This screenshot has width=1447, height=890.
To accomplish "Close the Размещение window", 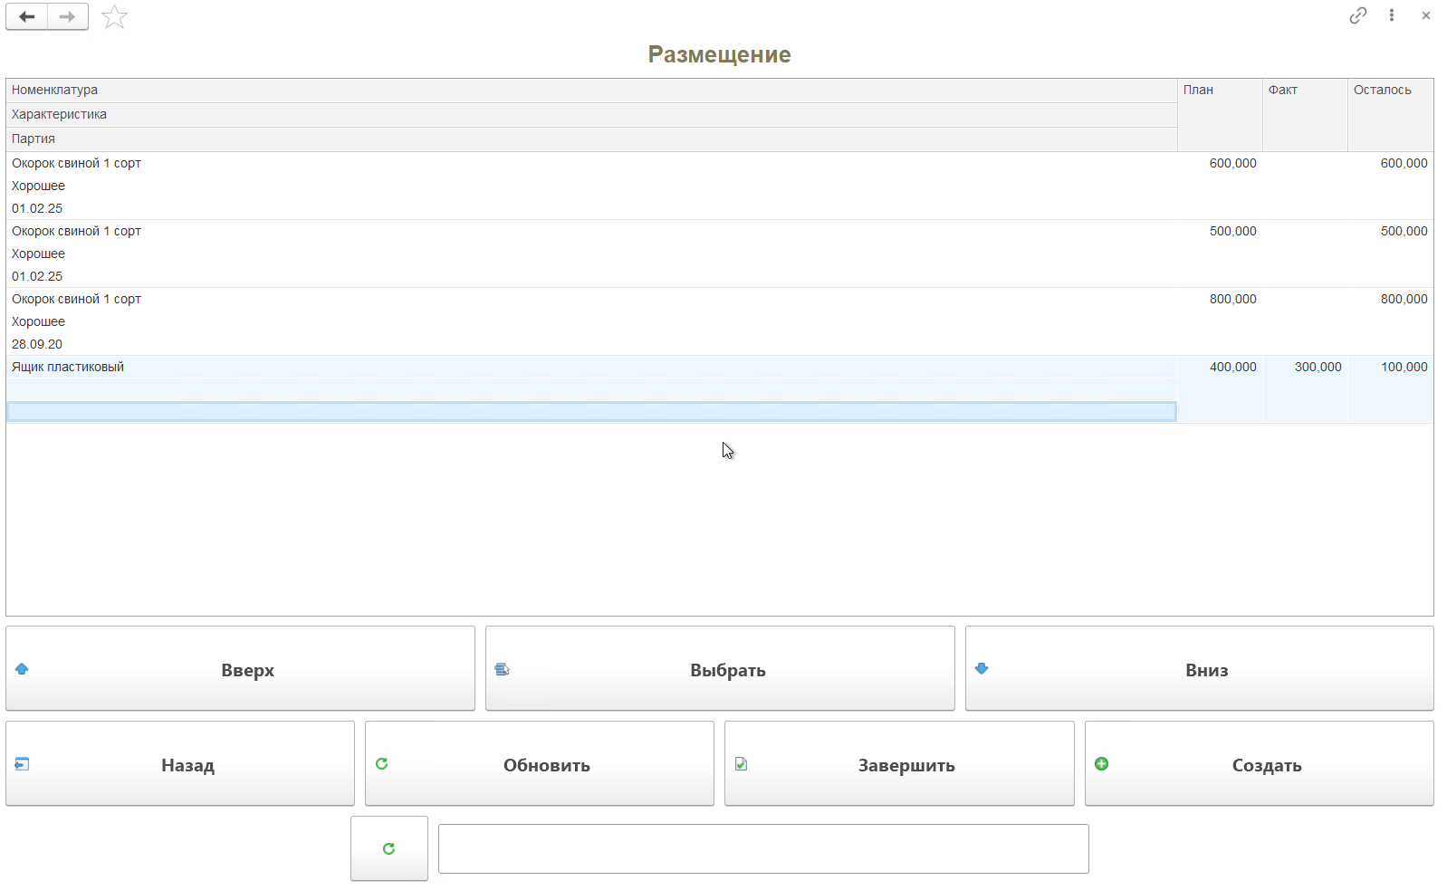I will (1426, 15).
